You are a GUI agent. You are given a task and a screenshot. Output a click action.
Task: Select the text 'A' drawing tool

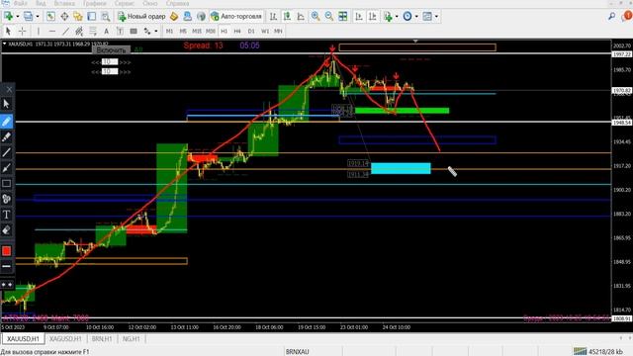106,31
